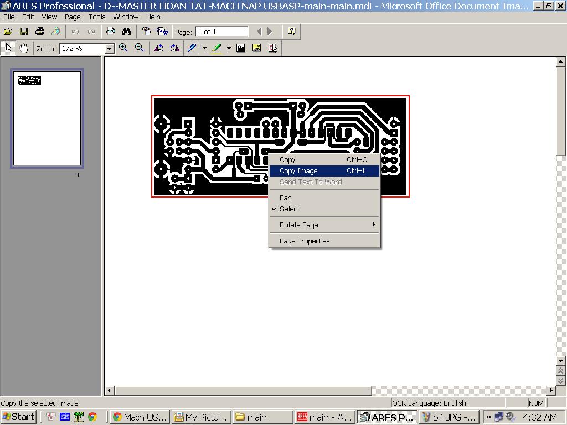Choose Pan in the context menu
Viewport: 567px width, 425px height.
click(x=324, y=198)
